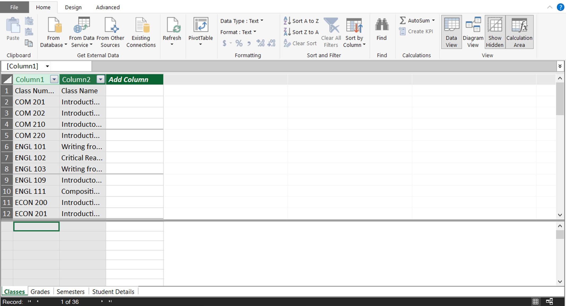566x306 pixels.
Task: Select row header 11
Action: (7, 202)
